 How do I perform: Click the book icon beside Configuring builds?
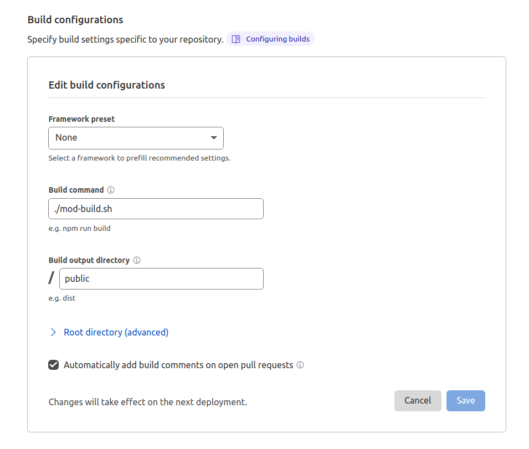[x=236, y=39]
